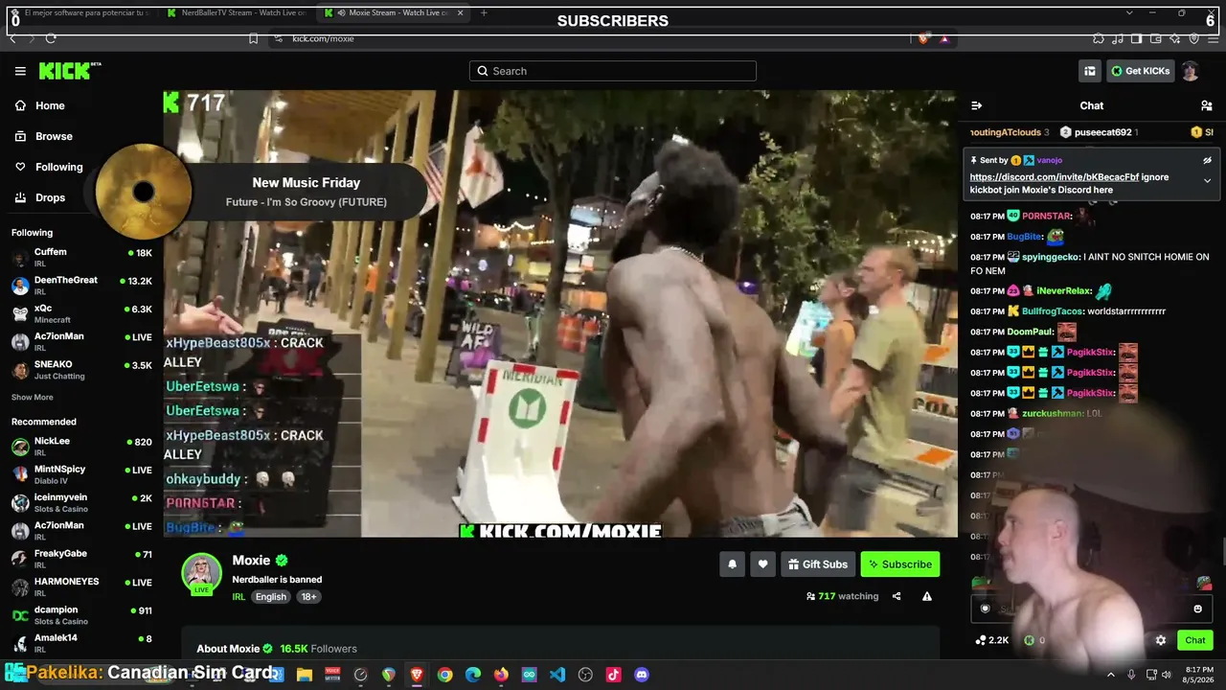This screenshot has width=1226, height=690.
Task: Open NickLee recommended channel
Action: [x=81, y=447]
